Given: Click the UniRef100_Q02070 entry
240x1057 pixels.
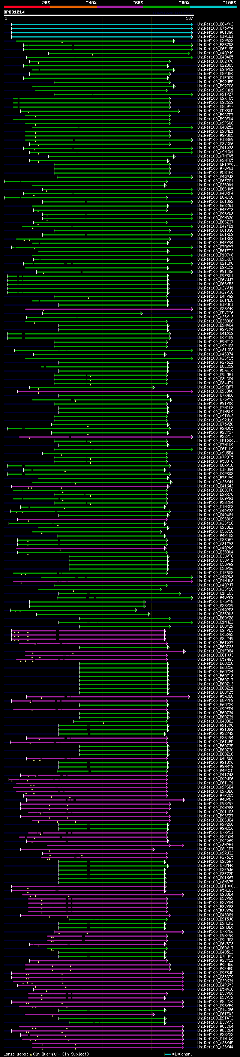Looking at the screenshot, I should [215, 61].
